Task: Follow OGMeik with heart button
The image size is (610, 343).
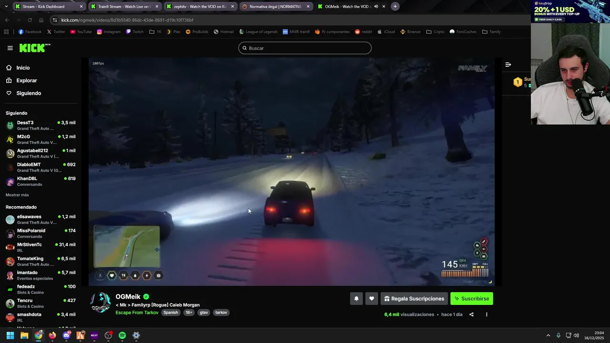Action: (x=372, y=299)
